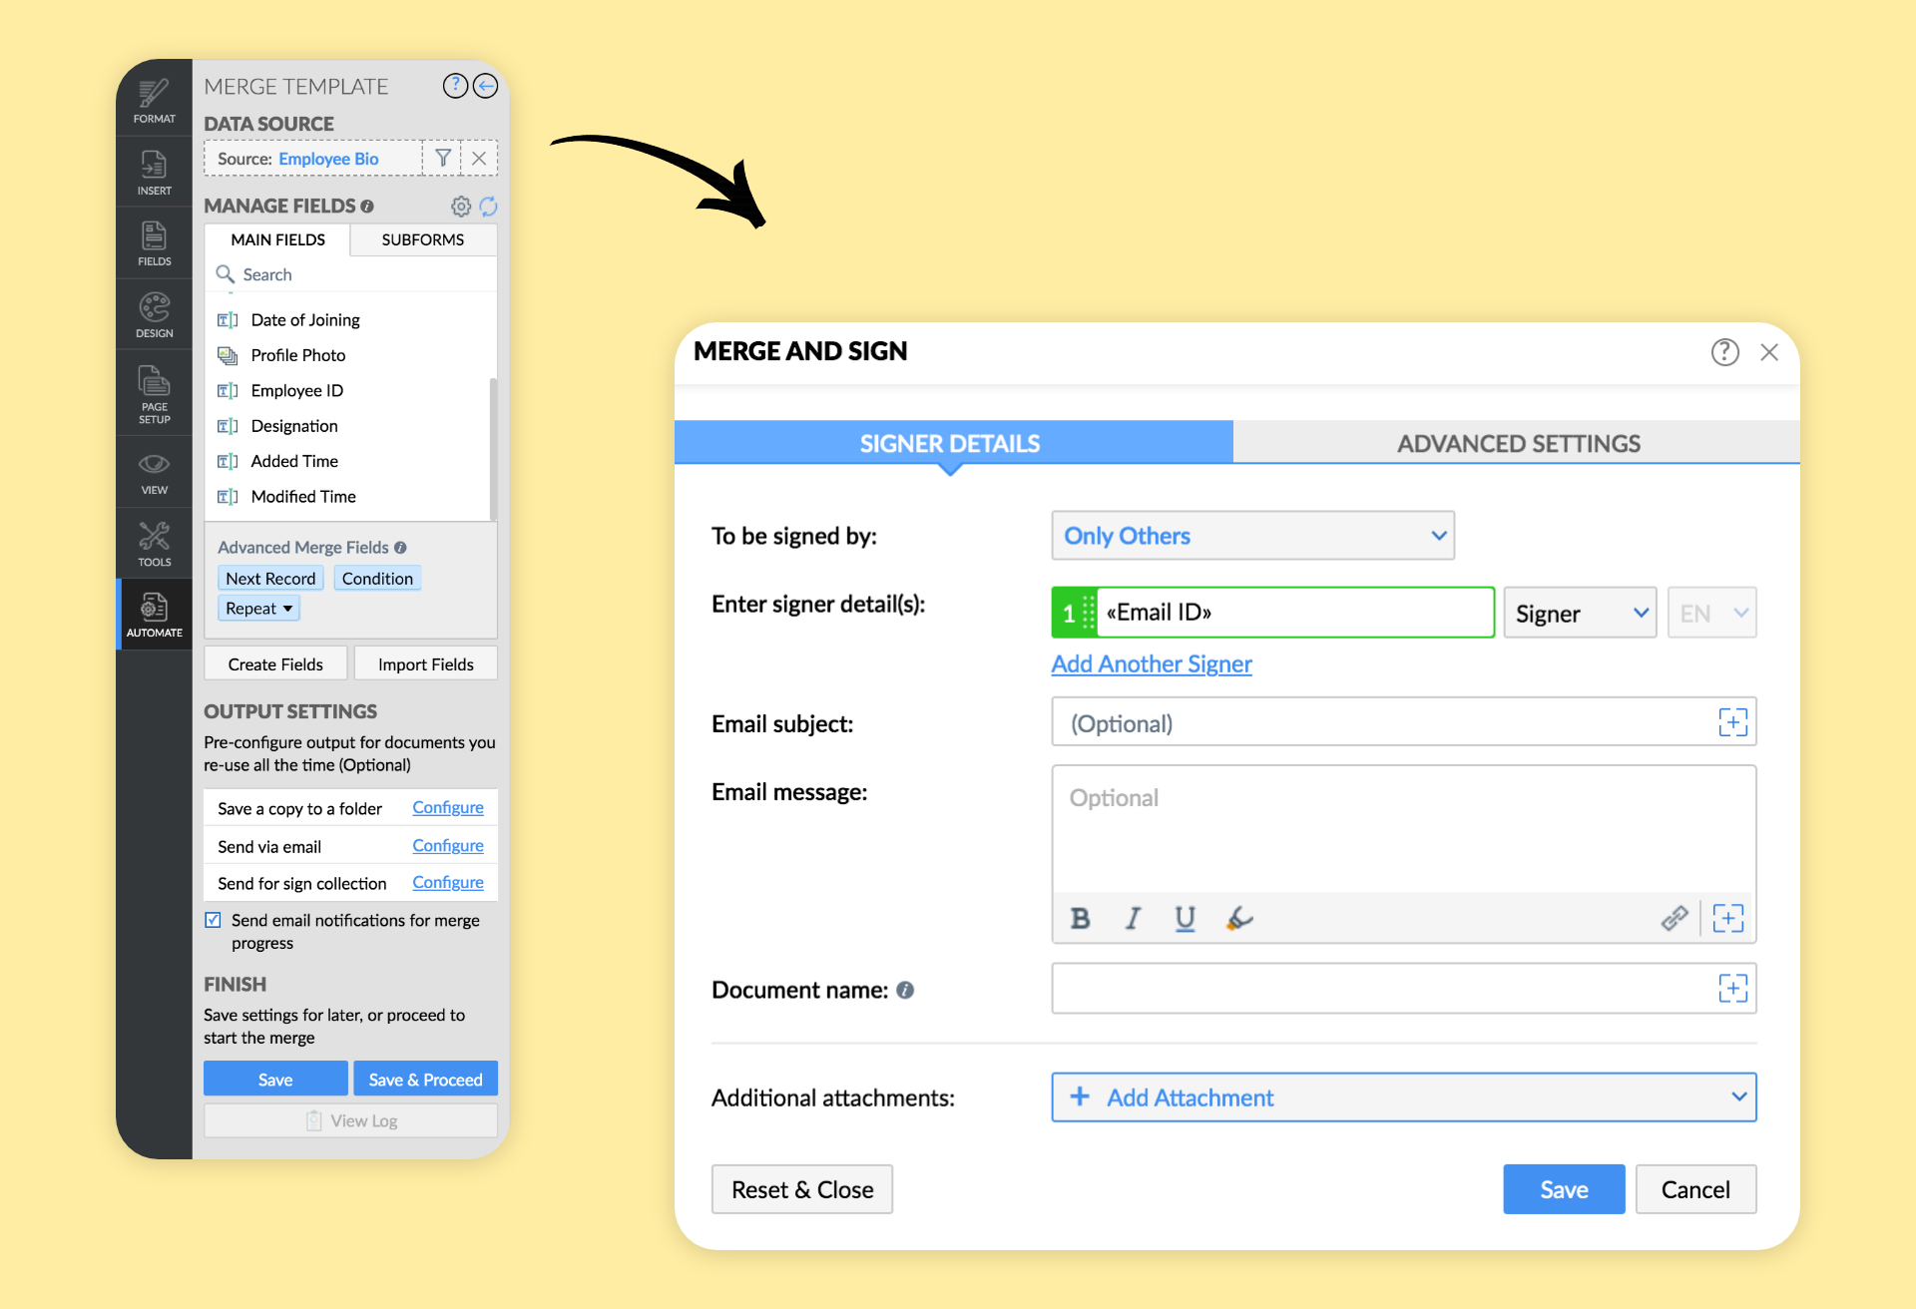Open the Fields sidebar panel
Screen dimensions: 1916x1309
pos(154,243)
